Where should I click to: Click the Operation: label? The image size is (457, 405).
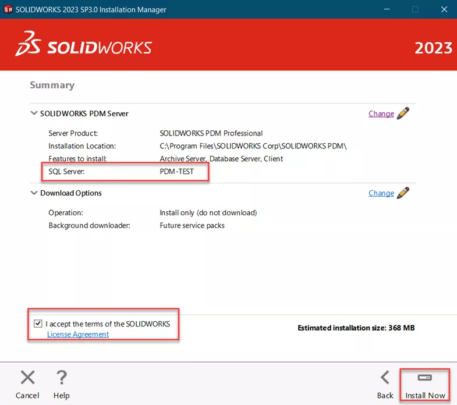(66, 213)
